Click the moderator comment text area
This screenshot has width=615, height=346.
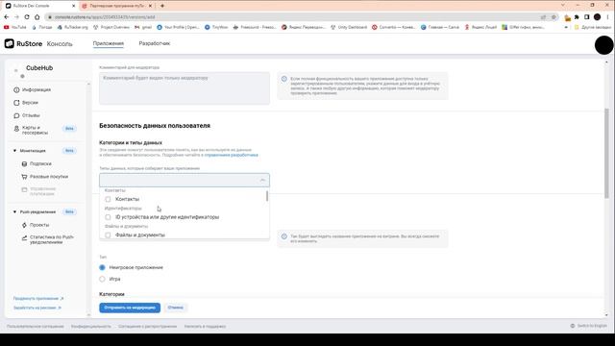[184, 88]
